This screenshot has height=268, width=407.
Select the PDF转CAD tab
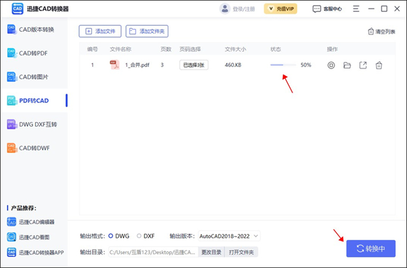point(34,100)
